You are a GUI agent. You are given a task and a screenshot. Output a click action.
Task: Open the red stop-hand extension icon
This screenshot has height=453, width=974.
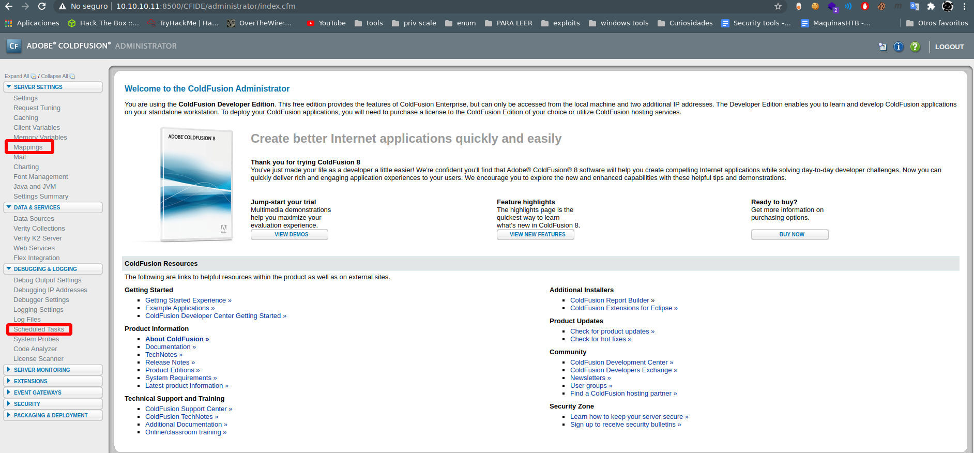(x=865, y=6)
